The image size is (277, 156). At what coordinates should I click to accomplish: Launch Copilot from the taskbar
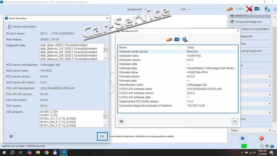click(x=30, y=152)
